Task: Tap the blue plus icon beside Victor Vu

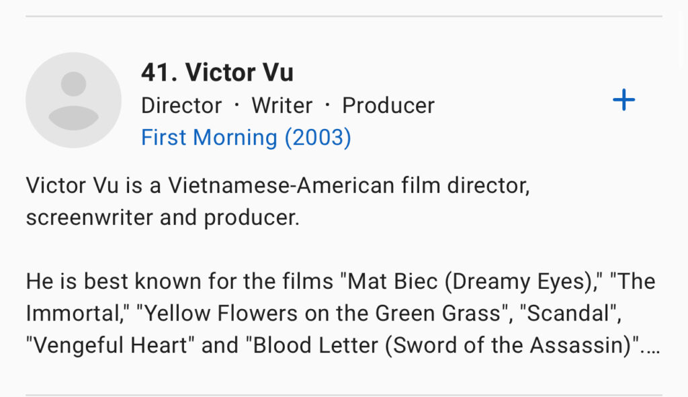Action: point(623,101)
